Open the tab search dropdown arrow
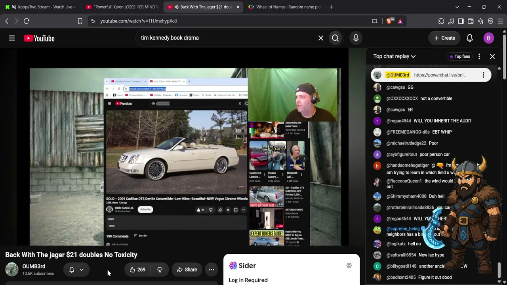The height and width of the screenshot is (285, 507). point(457,7)
